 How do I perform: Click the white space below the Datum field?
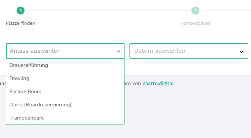point(189,67)
